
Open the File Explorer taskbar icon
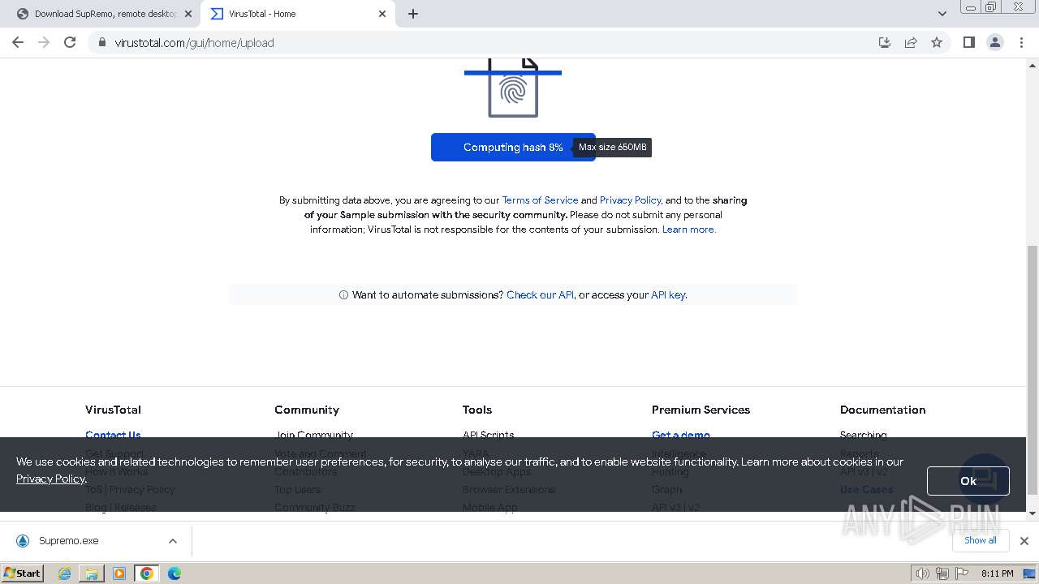pyautogui.click(x=92, y=573)
